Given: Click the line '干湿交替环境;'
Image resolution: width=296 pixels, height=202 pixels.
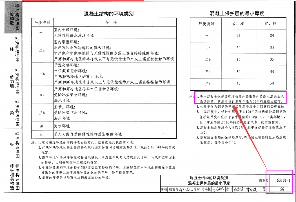Looking at the screenshot, I should pos(67,65).
